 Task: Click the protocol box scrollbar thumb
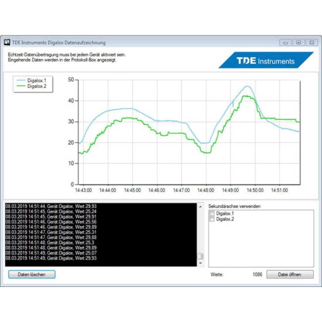(201, 256)
